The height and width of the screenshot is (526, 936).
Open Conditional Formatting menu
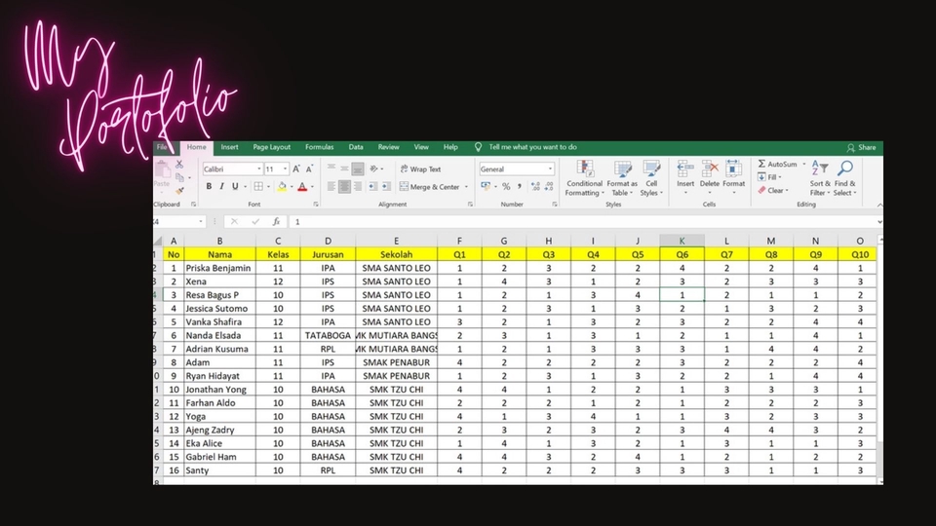(x=584, y=178)
